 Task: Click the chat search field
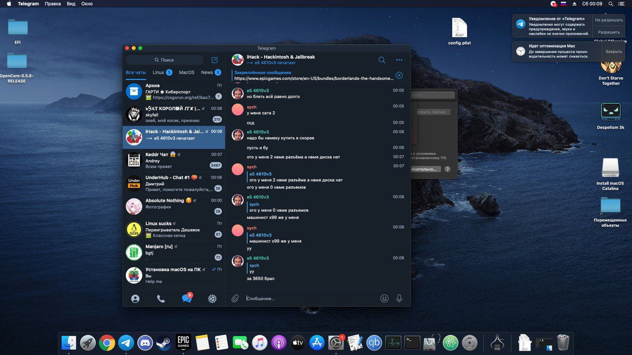tap(164, 60)
